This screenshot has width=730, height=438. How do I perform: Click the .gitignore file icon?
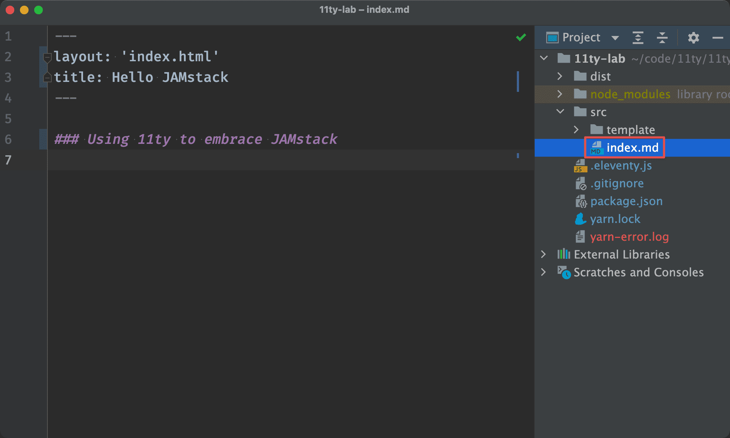[581, 183]
